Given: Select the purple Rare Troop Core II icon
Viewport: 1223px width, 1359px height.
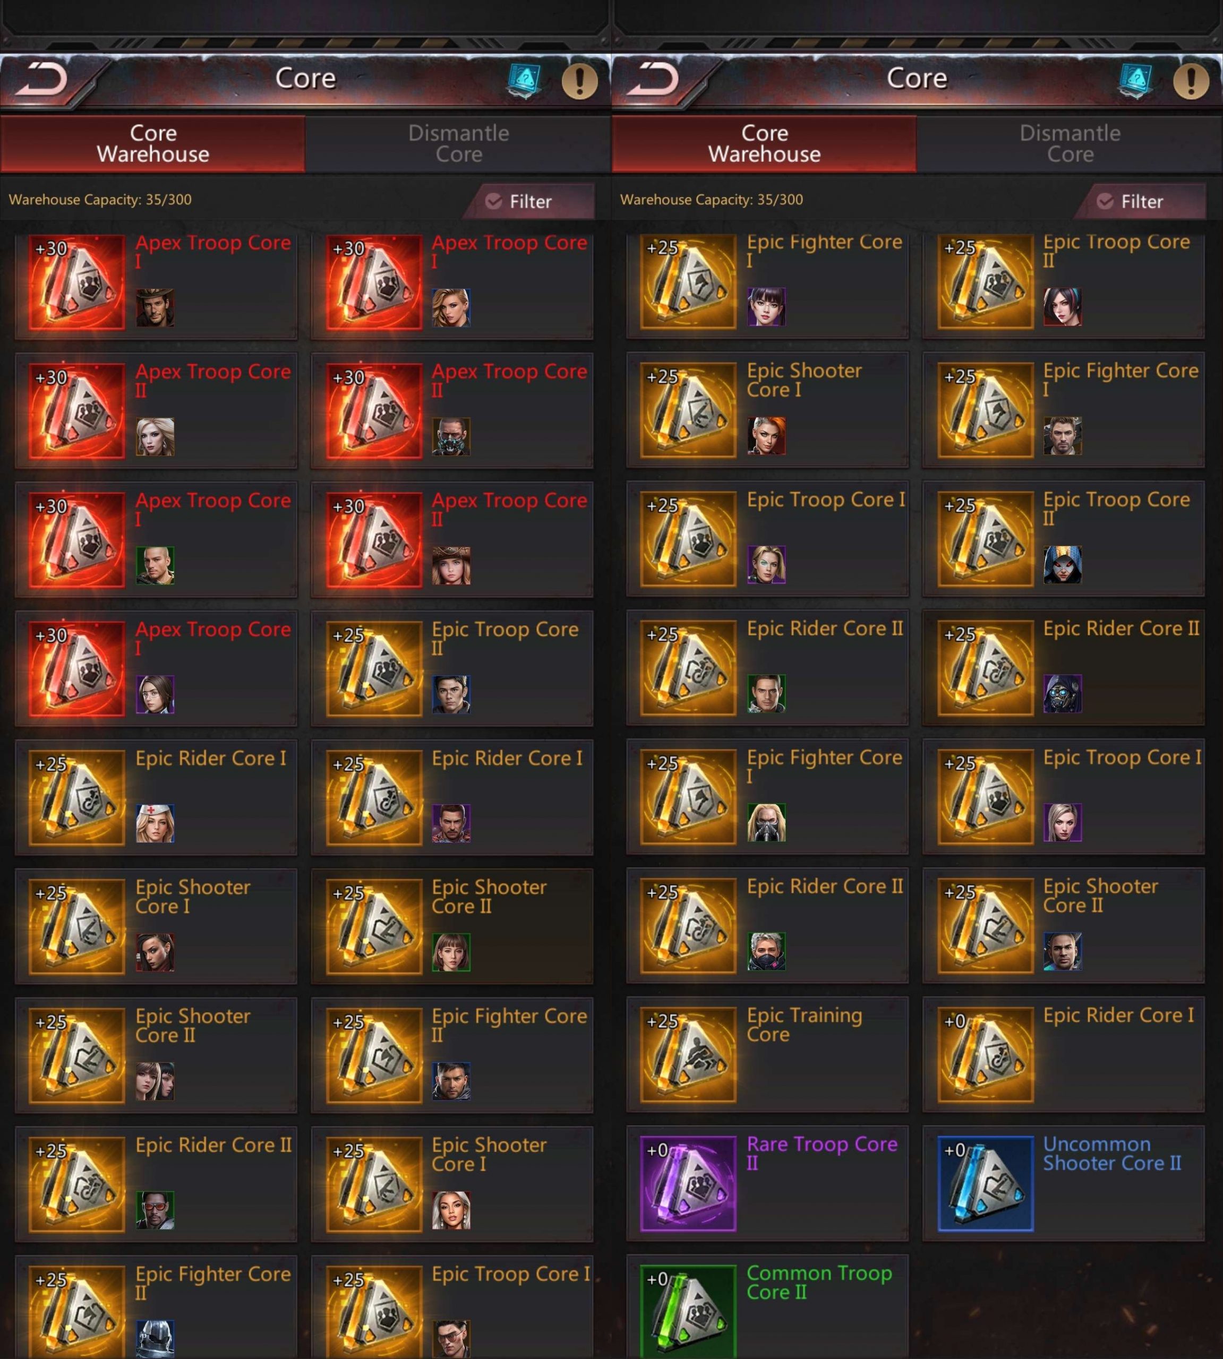Looking at the screenshot, I should [x=688, y=1184].
